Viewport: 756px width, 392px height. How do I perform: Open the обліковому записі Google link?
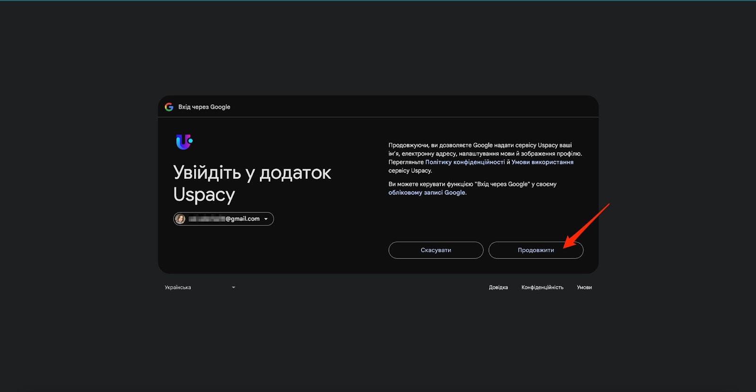point(427,192)
